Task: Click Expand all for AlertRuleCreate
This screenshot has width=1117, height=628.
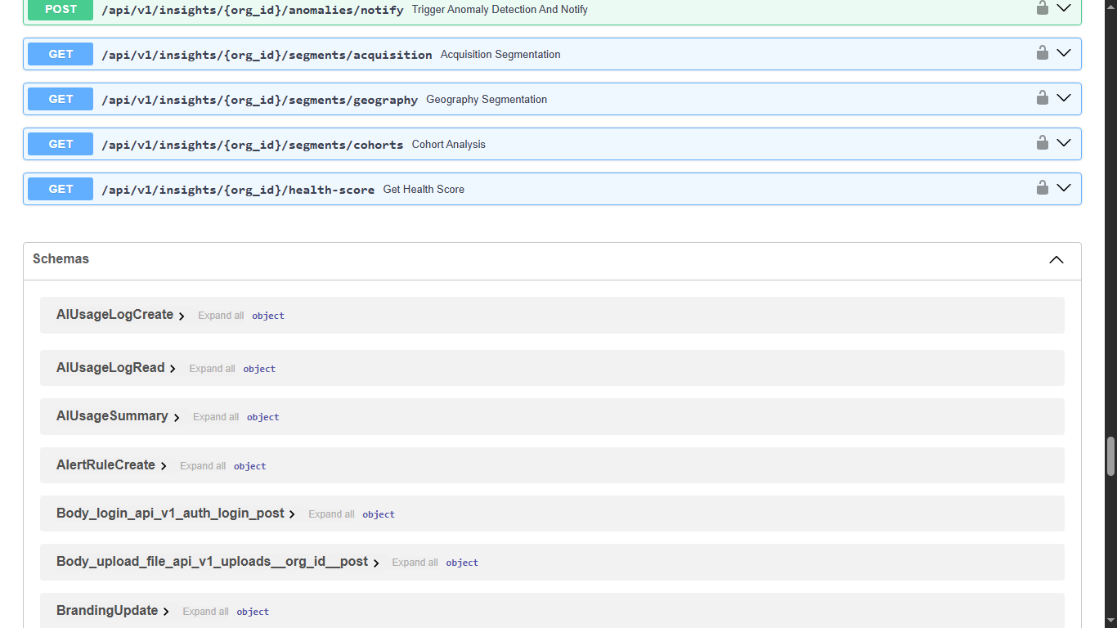Action: tap(203, 466)
